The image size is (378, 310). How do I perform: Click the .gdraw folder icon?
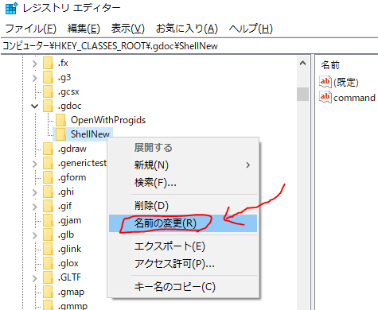tap(49, 149)
